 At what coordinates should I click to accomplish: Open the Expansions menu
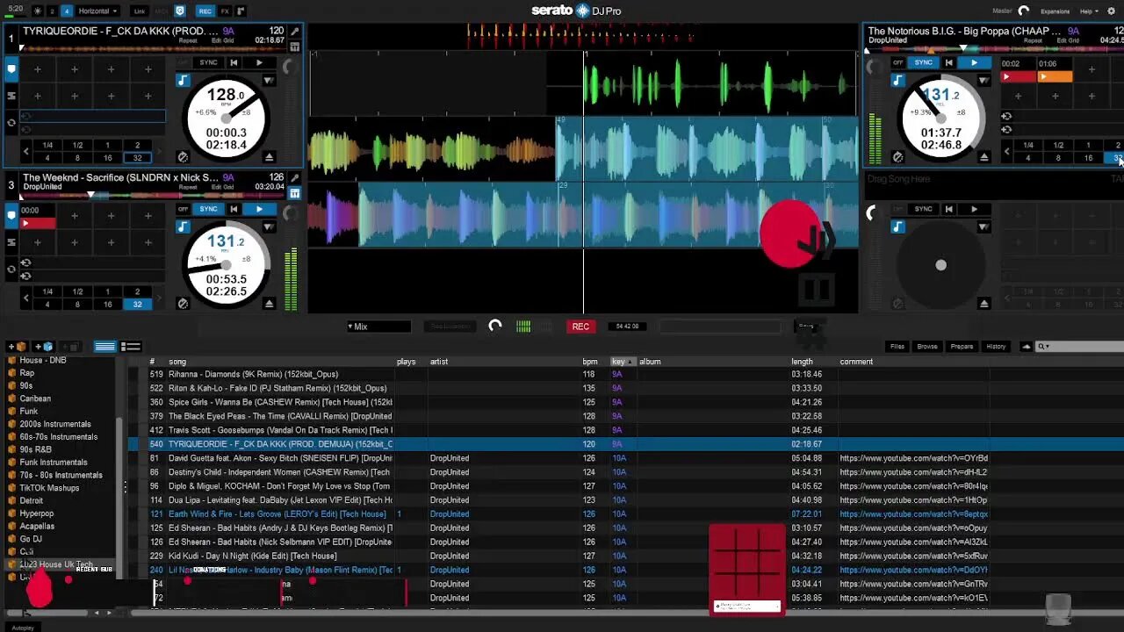click(1055, 11)
